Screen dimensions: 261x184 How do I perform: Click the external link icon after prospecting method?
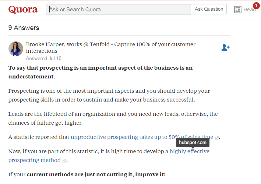tap(64, 161)
